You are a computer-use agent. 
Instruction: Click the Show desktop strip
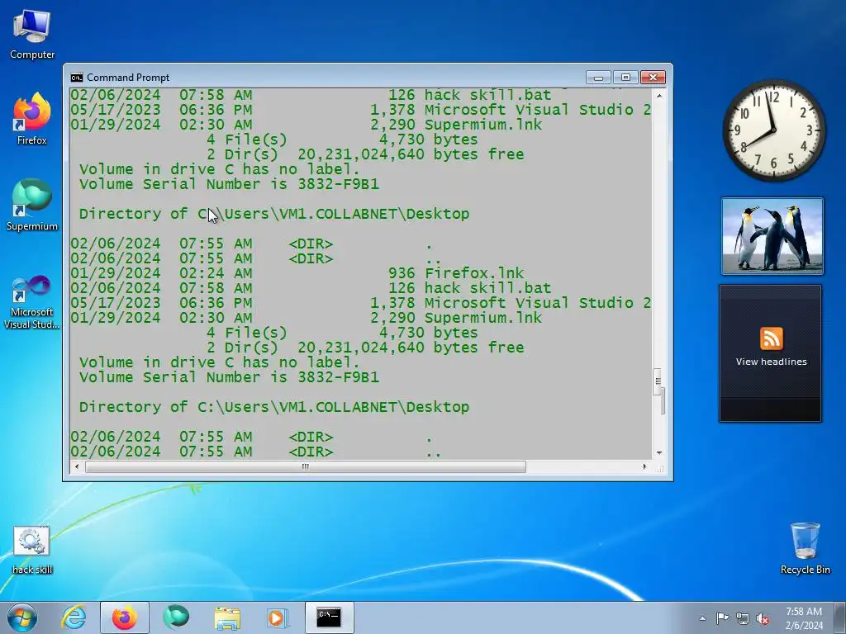point(840,617)
